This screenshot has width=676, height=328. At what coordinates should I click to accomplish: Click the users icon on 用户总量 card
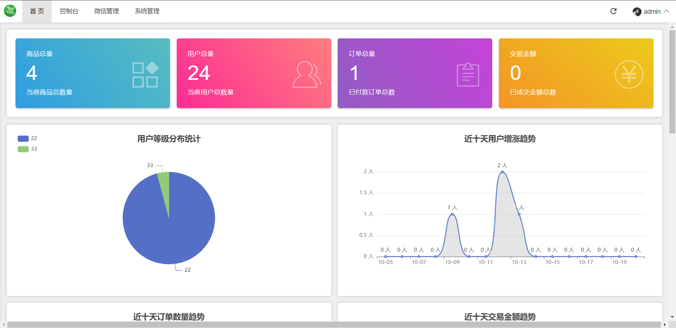[307, 75]
